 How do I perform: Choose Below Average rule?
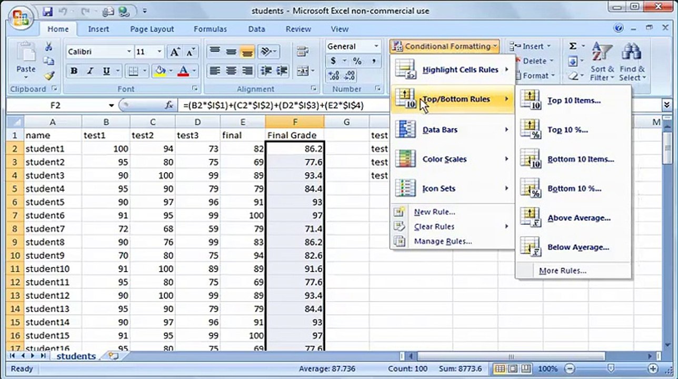[573, 247]
